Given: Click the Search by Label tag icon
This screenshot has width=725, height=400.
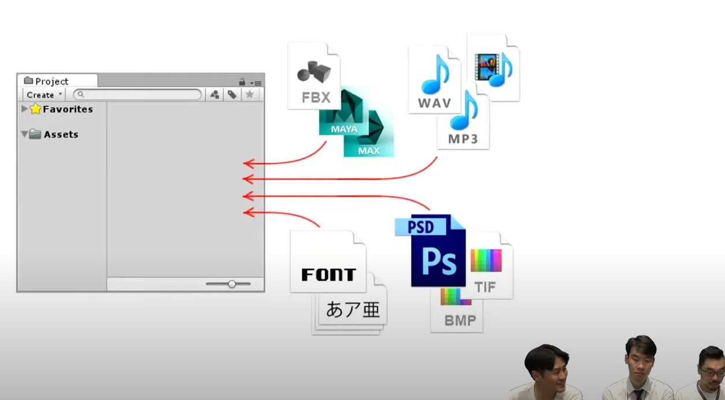Looking at the screenshot, I should (x=232, y=95).
